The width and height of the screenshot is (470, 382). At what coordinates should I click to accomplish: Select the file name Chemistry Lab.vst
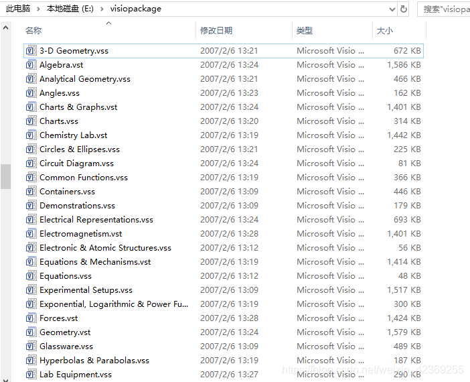(73, 135)
